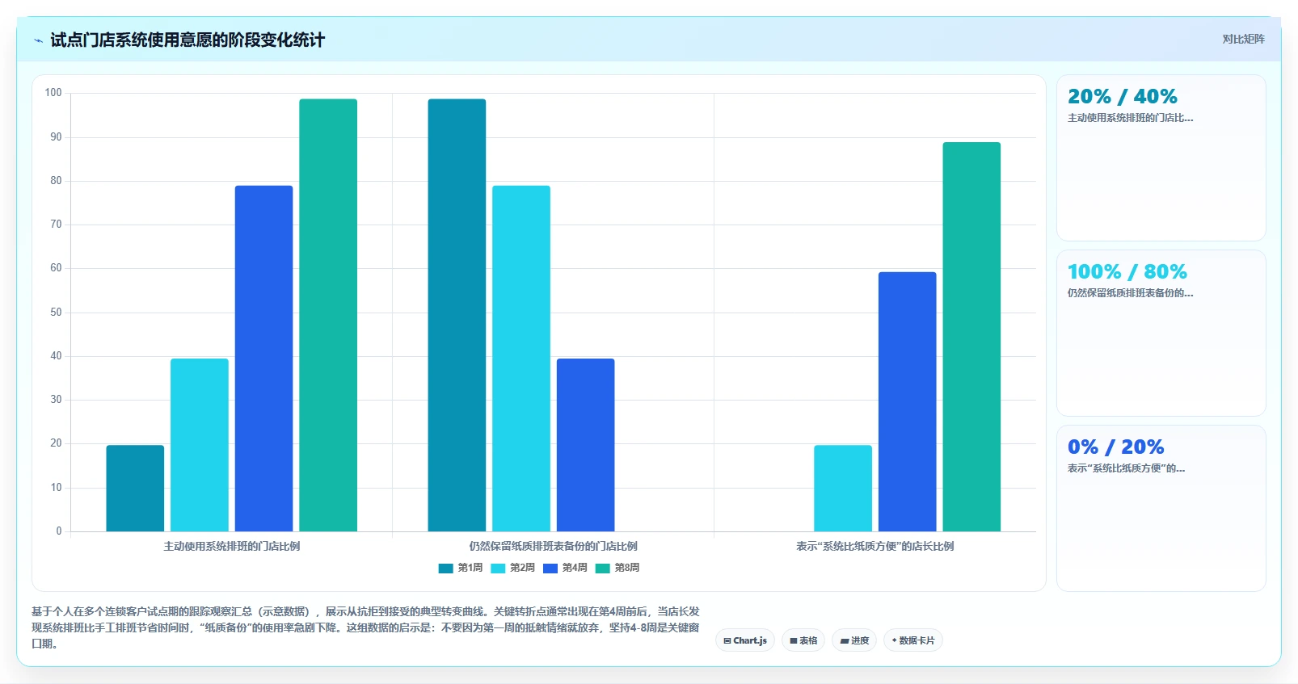Click the 第2周 bar in 主动使用系统排班 group
1298x684 pixels.
pos(200,445)
